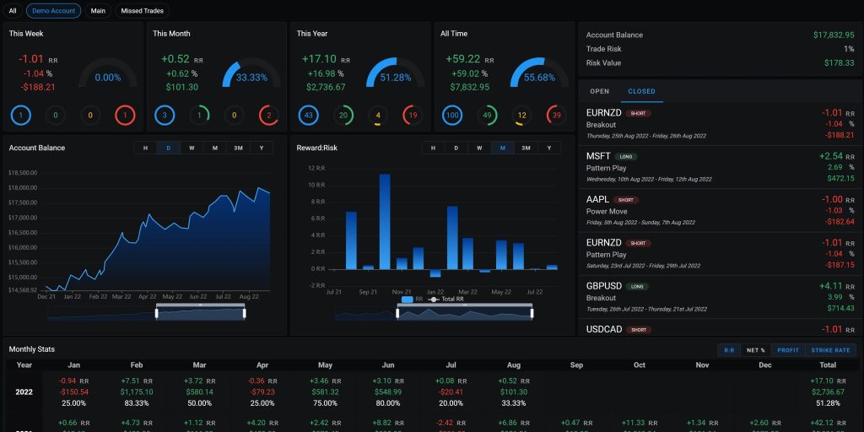Screen dimensions: 864x432
Task: Click the Account Balance range slider left handle
Action: 157,313
